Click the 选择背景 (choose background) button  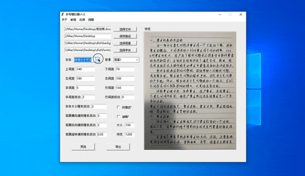pyautogui.click(x=125, y=43)
